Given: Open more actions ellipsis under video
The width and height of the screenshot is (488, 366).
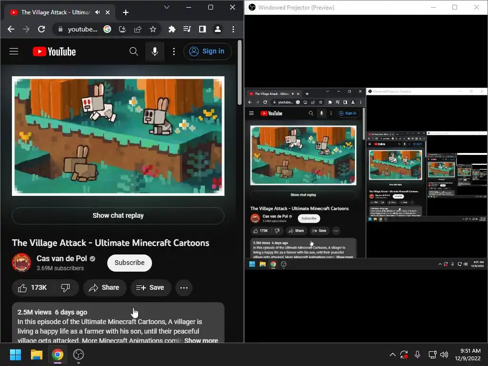Looking at the screenshot, I should [184, 287].
